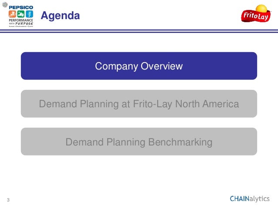Image resolution: width=278 pixels, height=208 pixels.
Task: Click the small tagline beneath PURPOSE
Action: point(21,26)
